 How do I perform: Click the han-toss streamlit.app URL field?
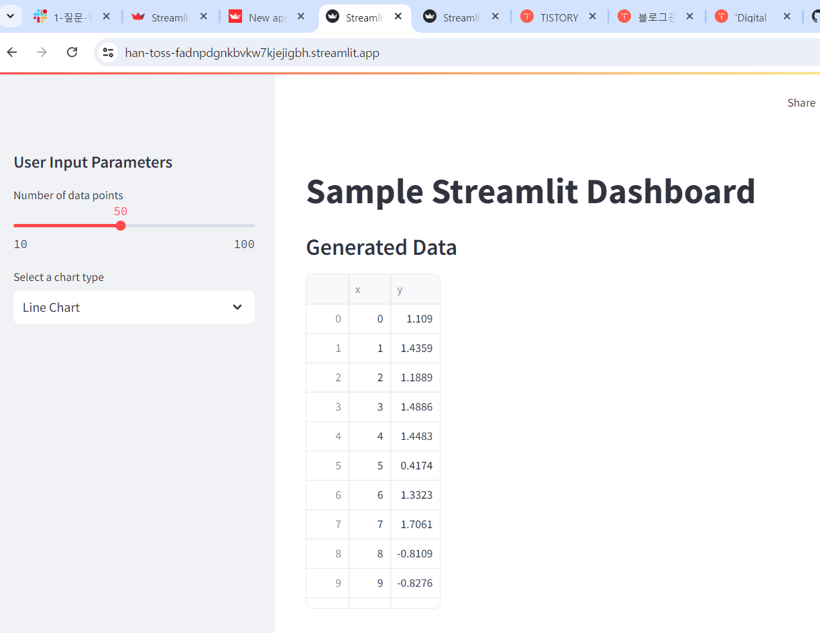(x=252, y=52)
